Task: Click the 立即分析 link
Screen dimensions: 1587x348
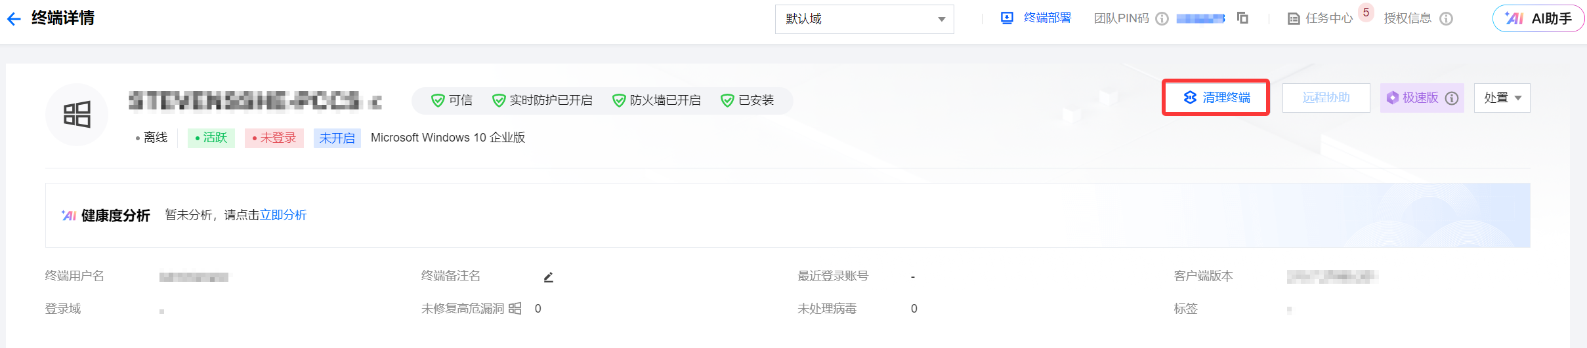Action: pos(284,215)
